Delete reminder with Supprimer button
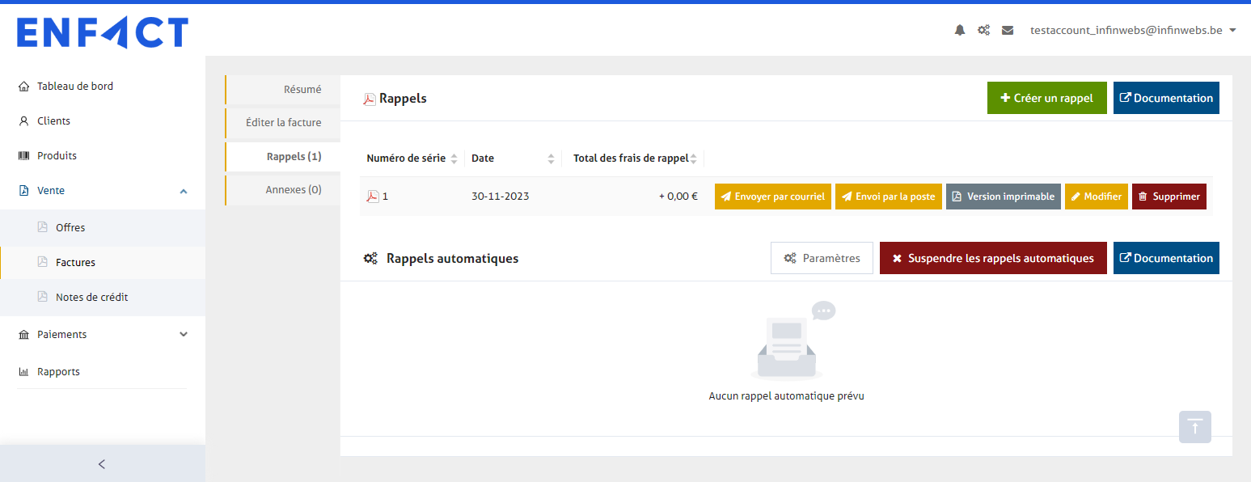Screen dimensions: 1251x482 coord(1169,197)
